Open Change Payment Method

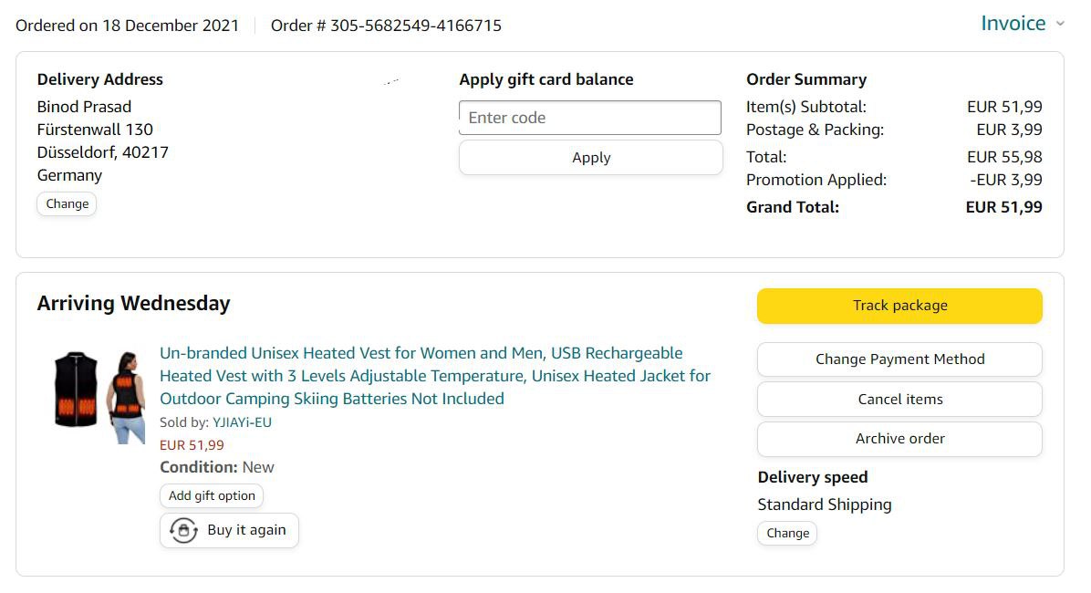[x=899, y=359]
